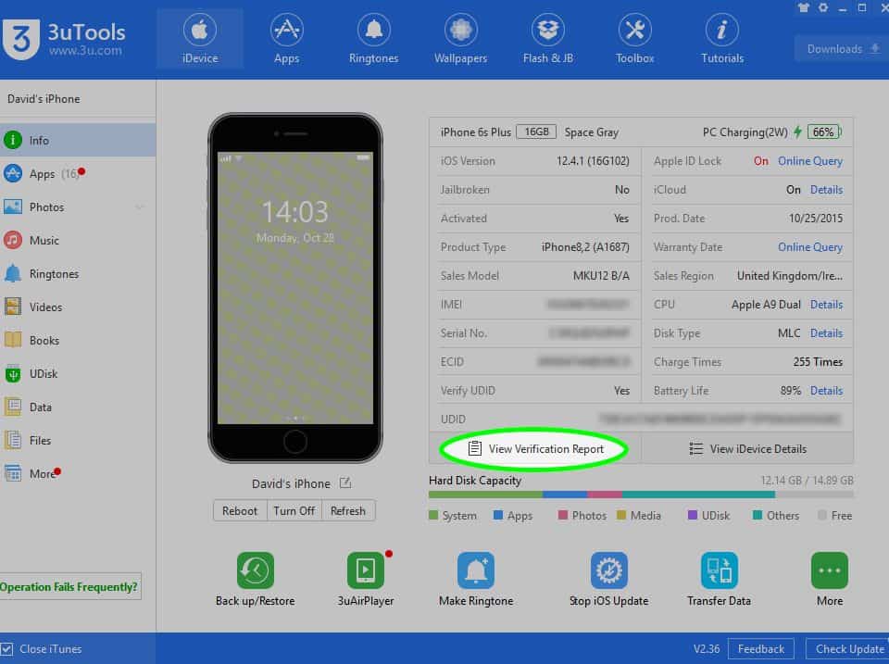889x664 pixels.
Task: Open Data in the sidebar
Action: (x=78, y=407)
